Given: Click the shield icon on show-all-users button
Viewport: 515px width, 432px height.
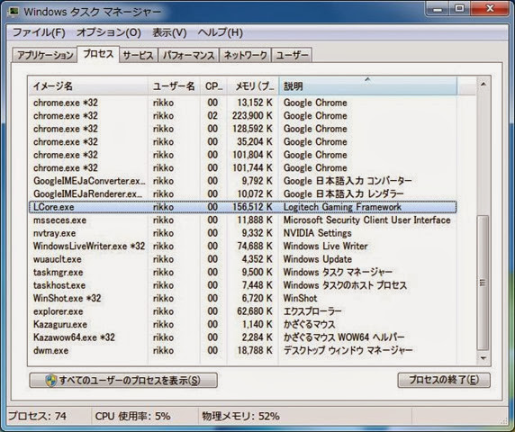Looking at the screenshot, I should pyautogui.click(x=51, y=380).
